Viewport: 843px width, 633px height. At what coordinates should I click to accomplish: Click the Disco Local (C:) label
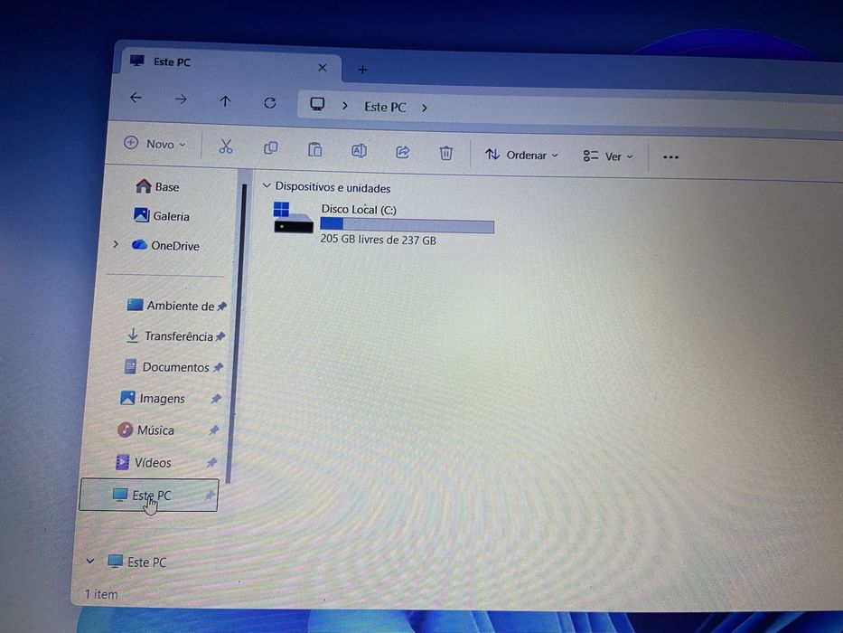click(x=359, y=210)
